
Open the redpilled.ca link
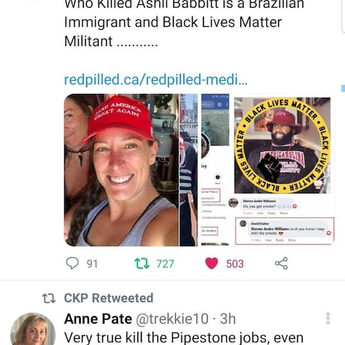tap(156, 79)
